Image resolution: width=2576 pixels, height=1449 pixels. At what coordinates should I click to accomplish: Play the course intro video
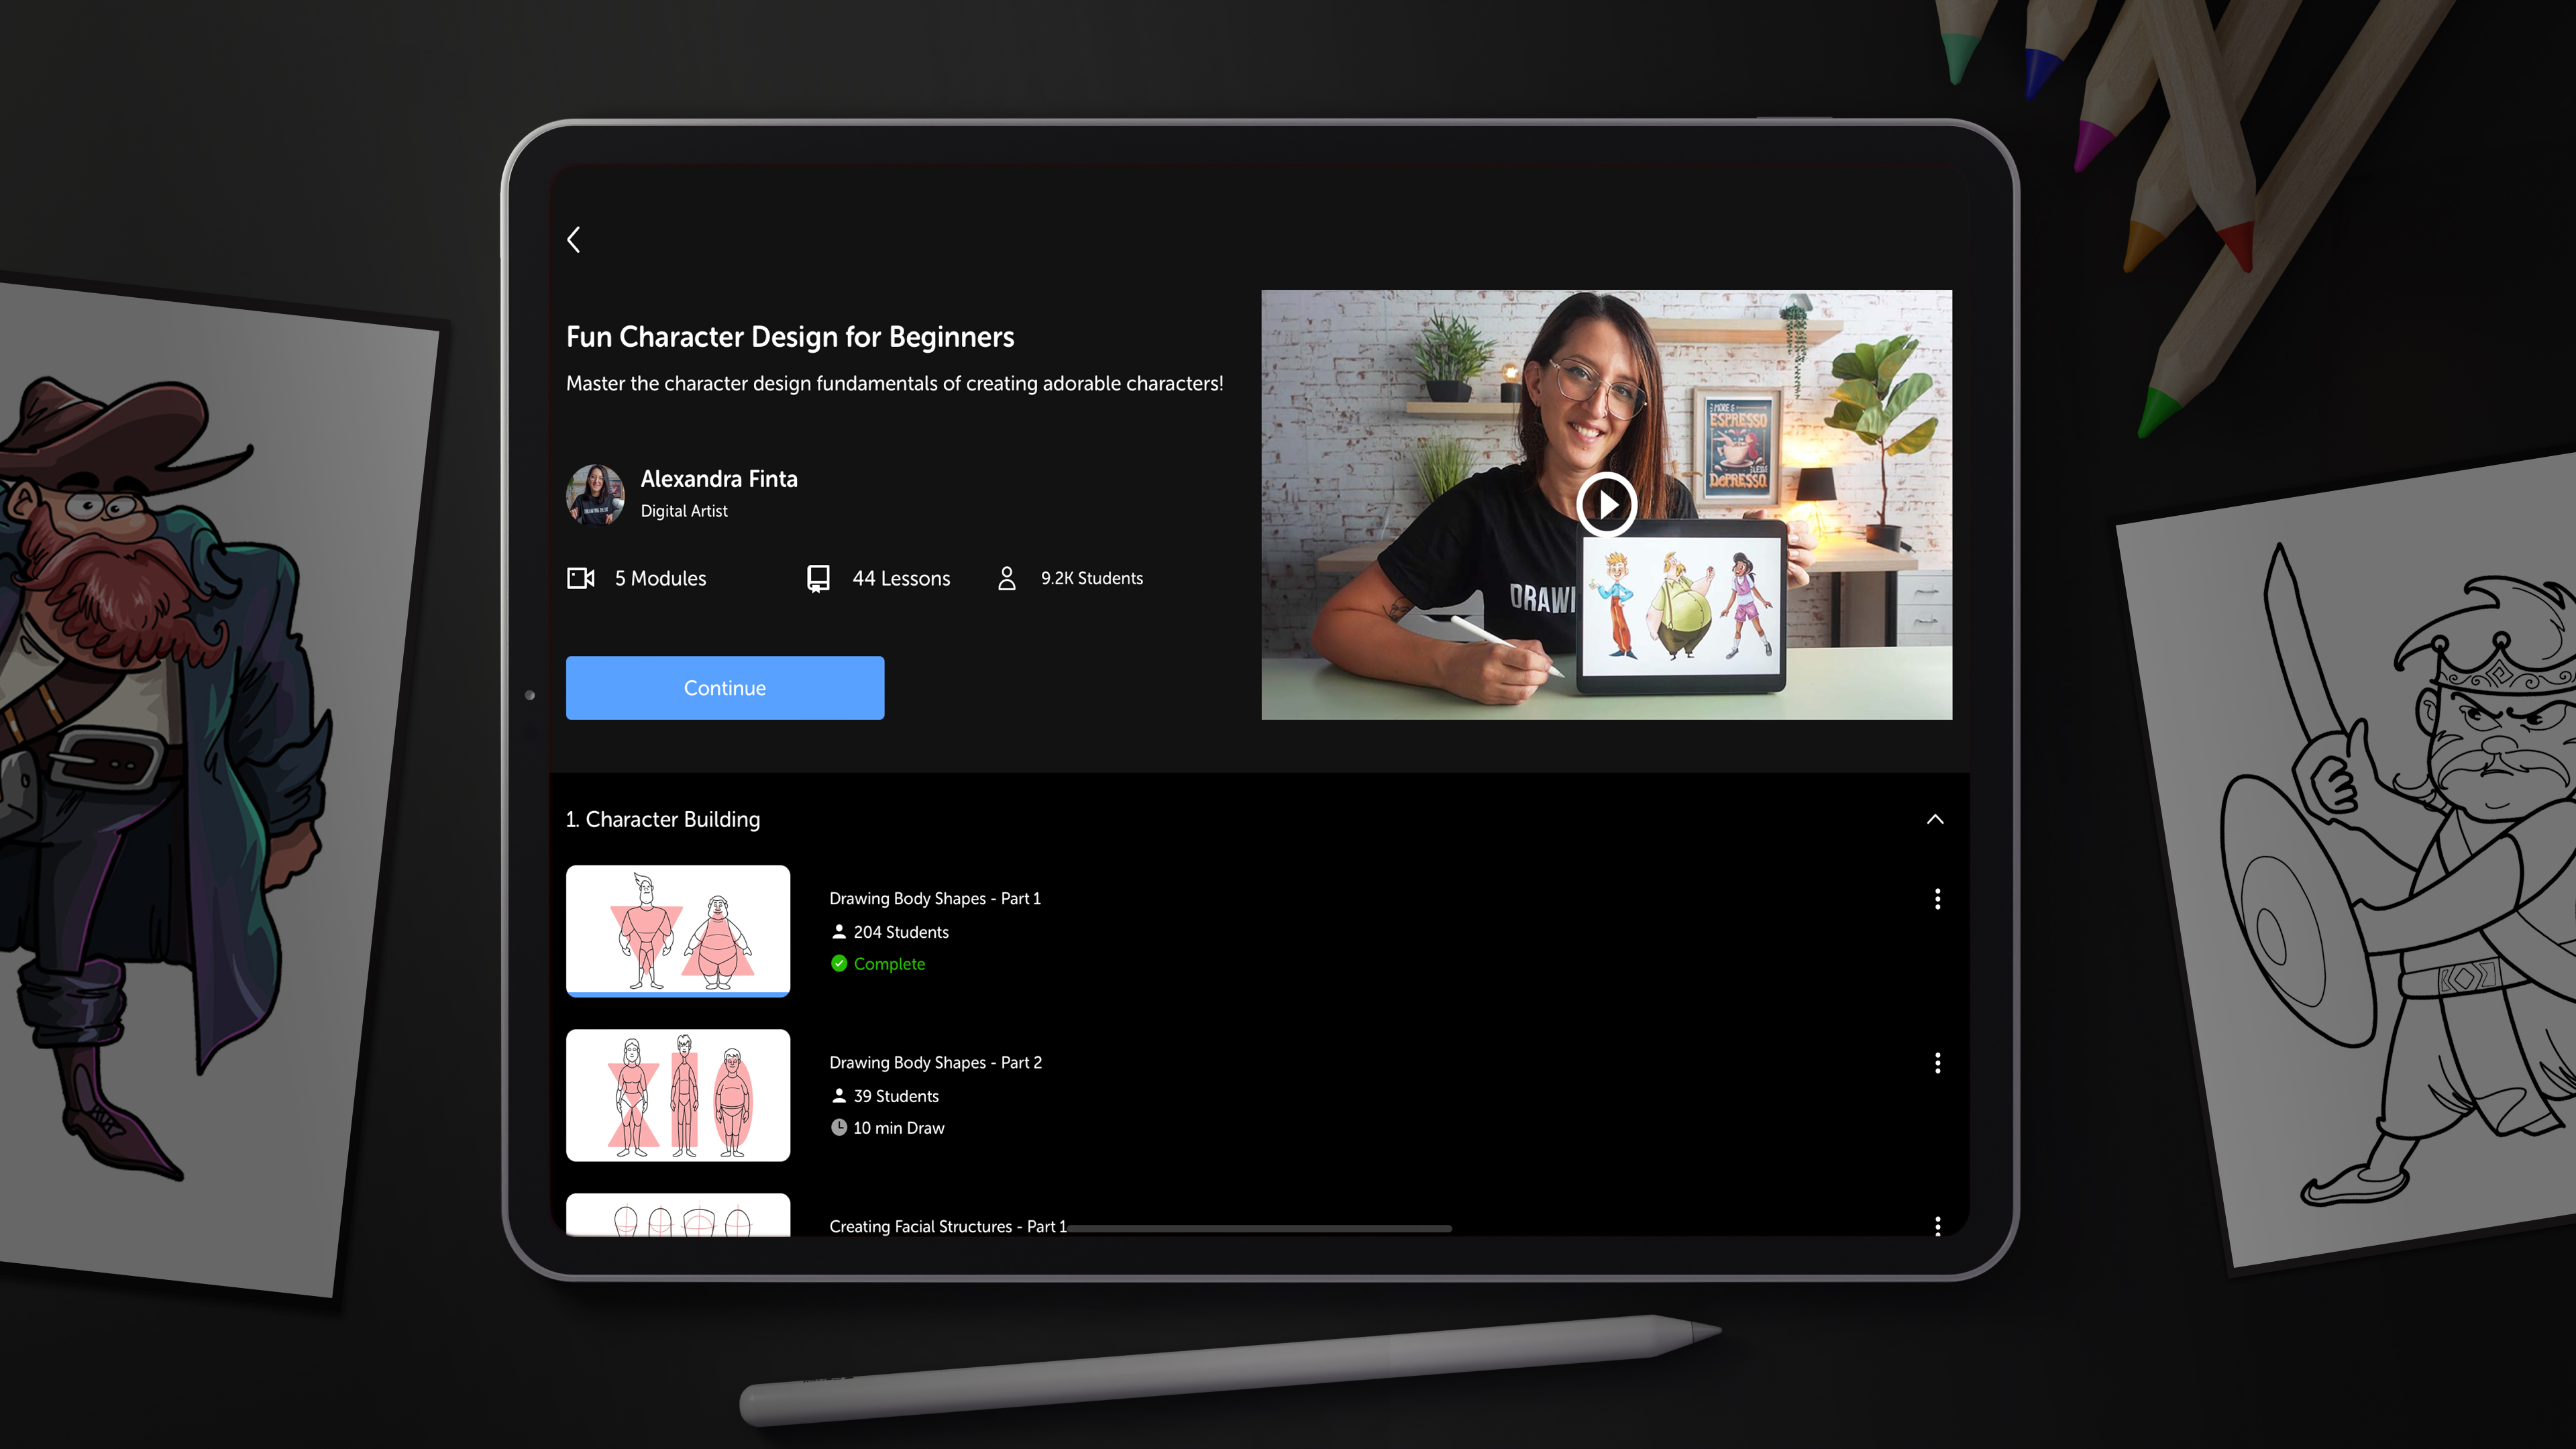click(1606, 504)
